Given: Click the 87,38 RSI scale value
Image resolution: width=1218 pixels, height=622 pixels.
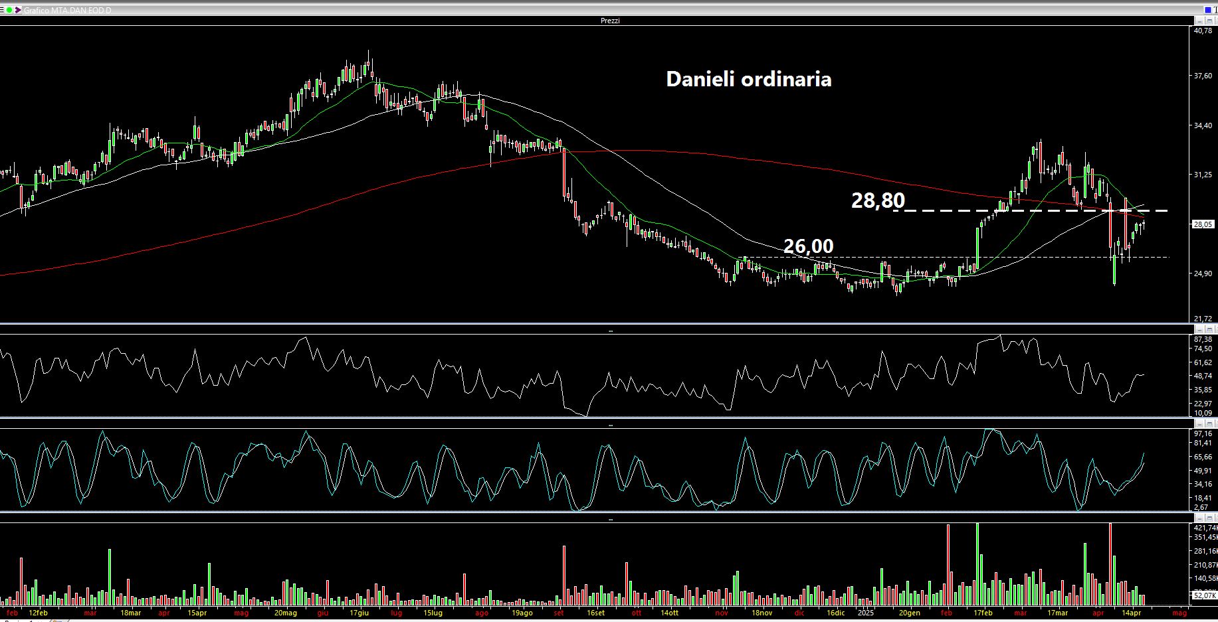Looking at the screenshot, I should 1203,339.
